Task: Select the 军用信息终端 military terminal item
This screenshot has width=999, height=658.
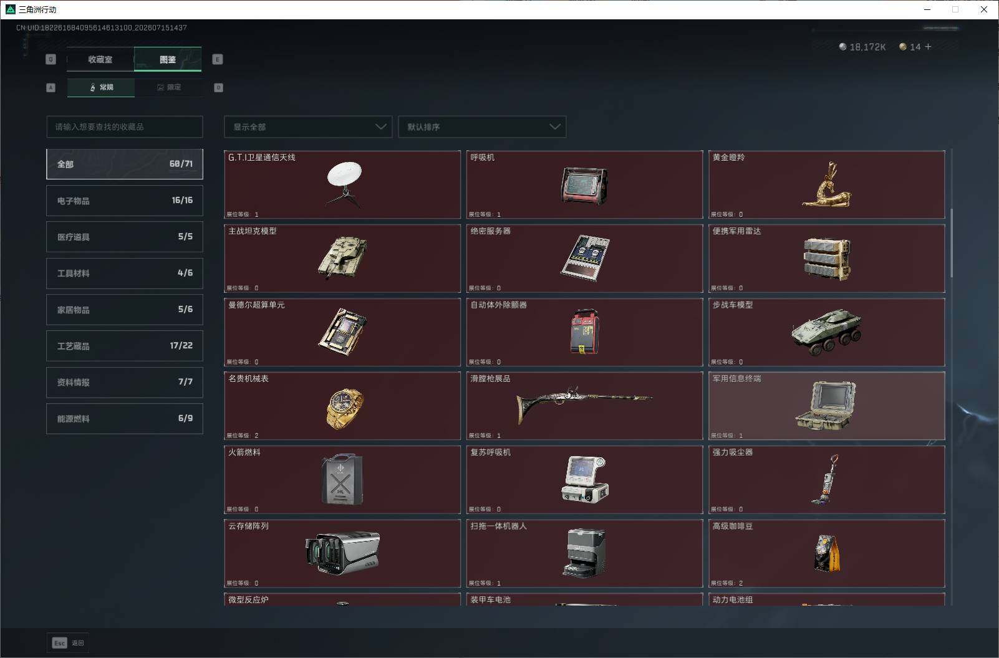Action: [827, 406]
